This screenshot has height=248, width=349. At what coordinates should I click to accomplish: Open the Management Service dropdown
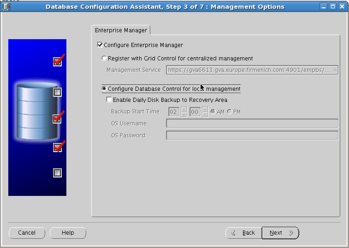(x=335, y=70)
